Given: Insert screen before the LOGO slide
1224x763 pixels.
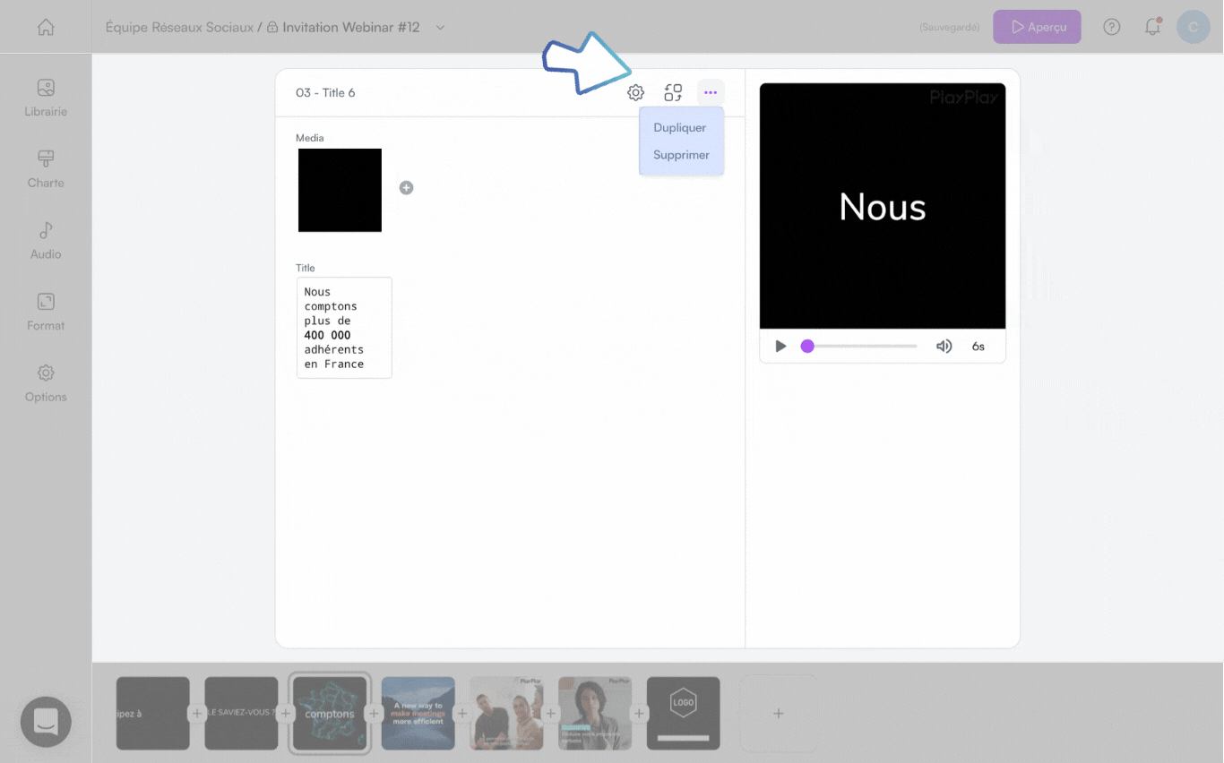Looking at the screenshot, I should point(640,714).
